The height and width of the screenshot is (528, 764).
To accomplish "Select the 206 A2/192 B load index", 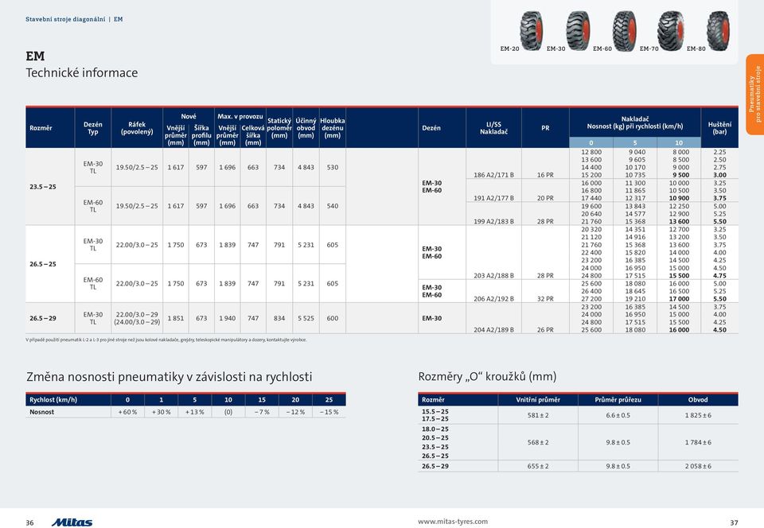I will click(x=493, y=299).
